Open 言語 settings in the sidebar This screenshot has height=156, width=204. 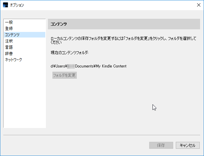pyautogui.click(x=9, y=47)
